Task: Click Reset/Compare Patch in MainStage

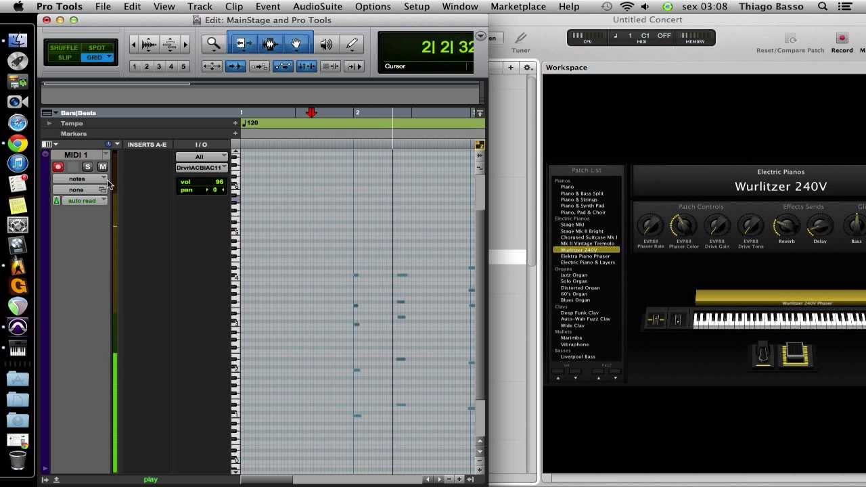Action: [790, 43]
